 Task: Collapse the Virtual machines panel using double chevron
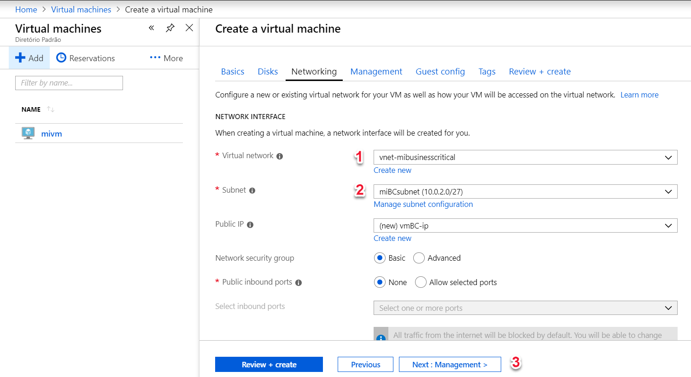coord(151,28)
